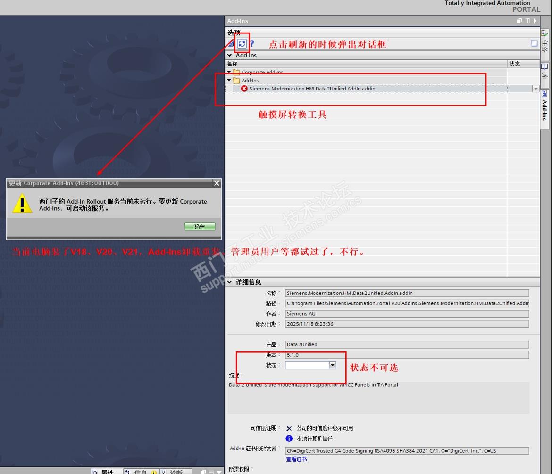552x474 pixels.
Task: Click the refresh Add-Ins toolbar icon
Action: (x=242, y=44)
